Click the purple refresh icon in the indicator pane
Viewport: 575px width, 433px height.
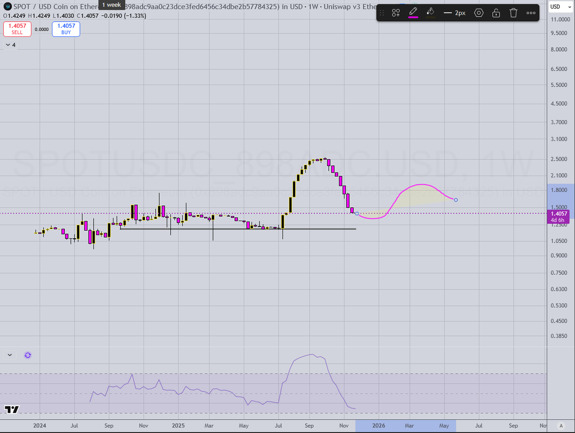[27, 355]
